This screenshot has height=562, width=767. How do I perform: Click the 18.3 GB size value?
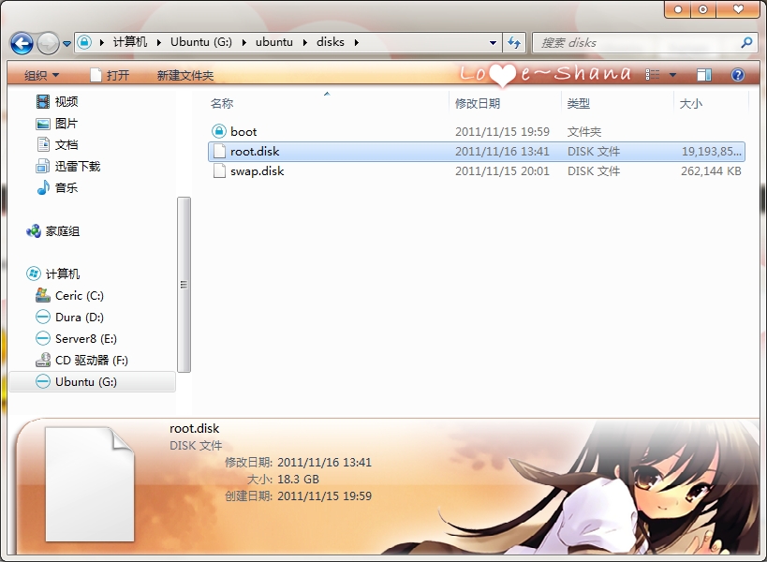click(299, 479)
